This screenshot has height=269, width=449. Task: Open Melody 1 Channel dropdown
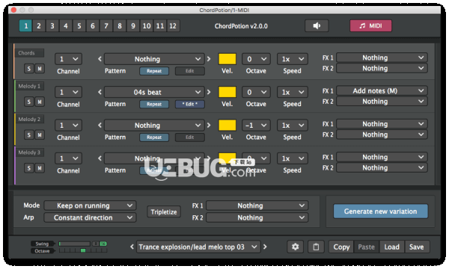click(68, 93)
